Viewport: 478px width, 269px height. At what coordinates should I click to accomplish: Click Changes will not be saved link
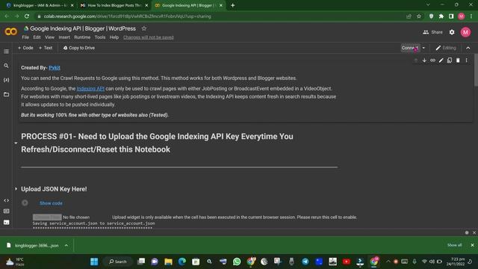click(149, 37)
